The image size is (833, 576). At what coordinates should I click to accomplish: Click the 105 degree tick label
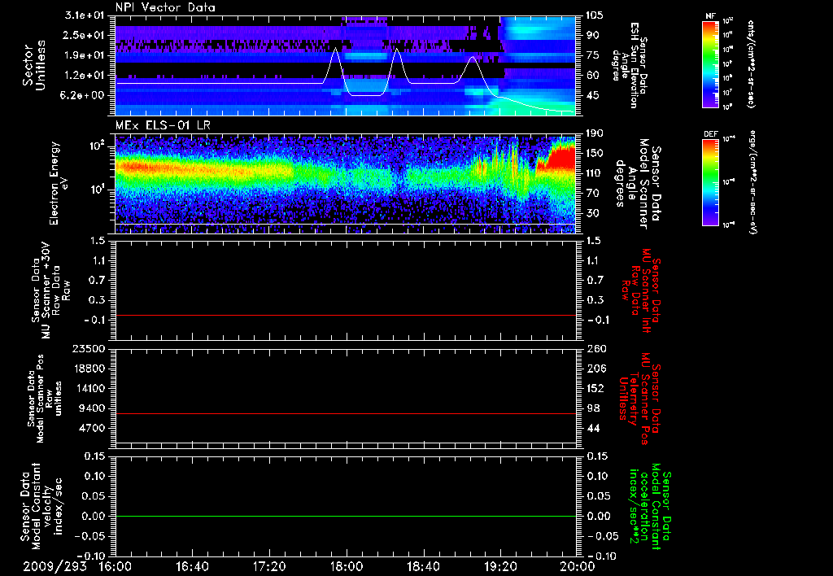pos(595,15)
